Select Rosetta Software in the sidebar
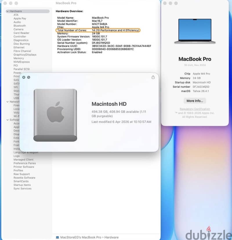Viewport: 232px width, 240px height. pos(24,178)
